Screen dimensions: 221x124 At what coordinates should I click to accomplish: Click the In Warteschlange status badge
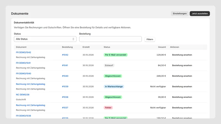point(114,87)
